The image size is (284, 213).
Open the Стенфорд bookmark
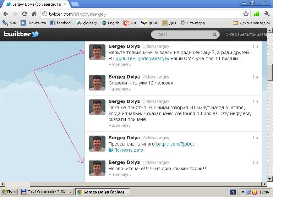tap(193, 23)
